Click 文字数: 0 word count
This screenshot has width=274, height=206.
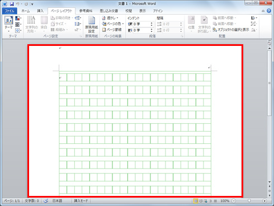click(32, 201)
